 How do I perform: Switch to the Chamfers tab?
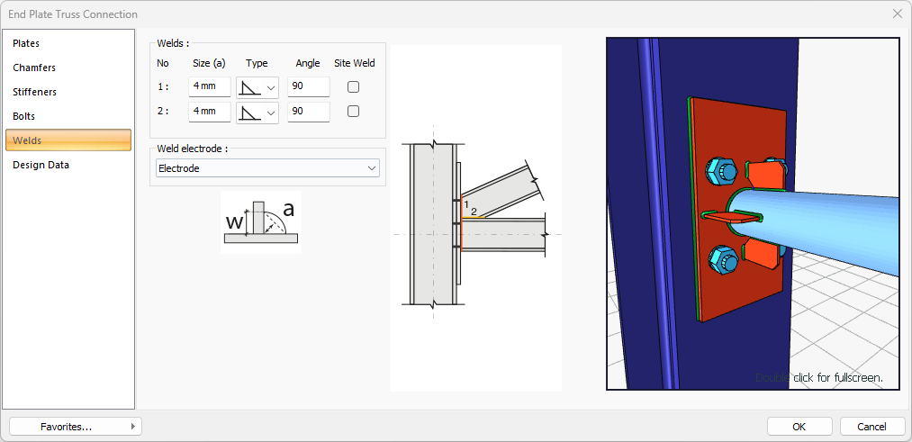(x=34, y=68)
